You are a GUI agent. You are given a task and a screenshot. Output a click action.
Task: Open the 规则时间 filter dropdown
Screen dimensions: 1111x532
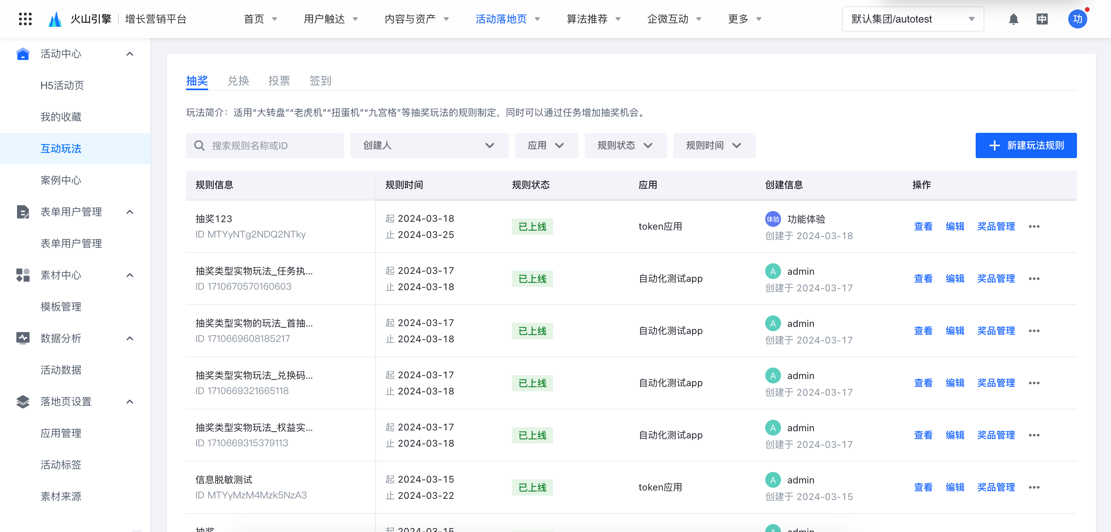(x=714, y=145)
